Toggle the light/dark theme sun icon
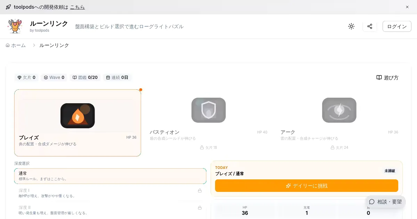Screen dimensions: 417x219 coord(351,26)
